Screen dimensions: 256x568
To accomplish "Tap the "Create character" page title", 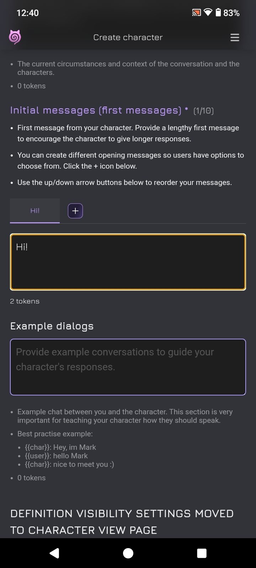I will pyautogui.click(x=128, y=38).
